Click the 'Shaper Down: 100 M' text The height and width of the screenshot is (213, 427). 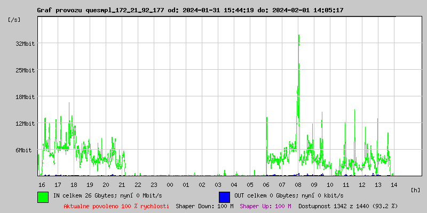204,206
